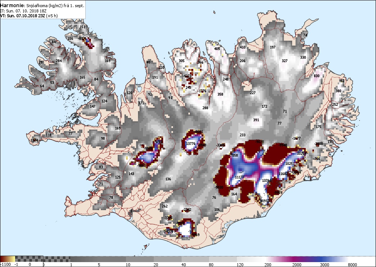Click the map value 206
Viewport: 376px width, 267px height.
[x=243, y=61]
